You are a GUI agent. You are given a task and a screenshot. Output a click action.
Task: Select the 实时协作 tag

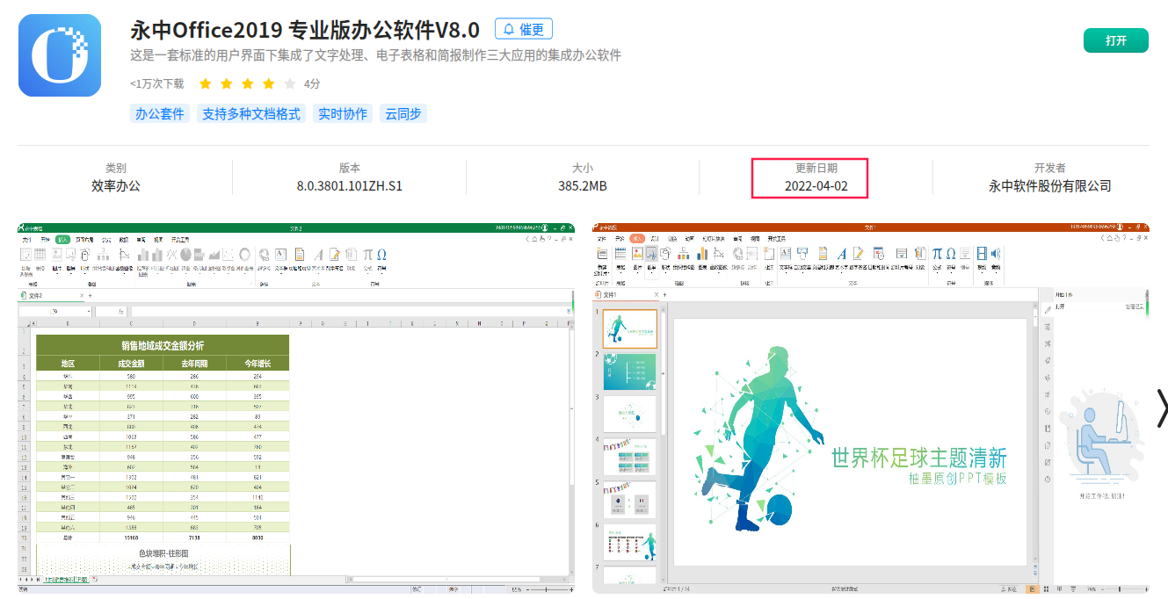tap(343, 113)
